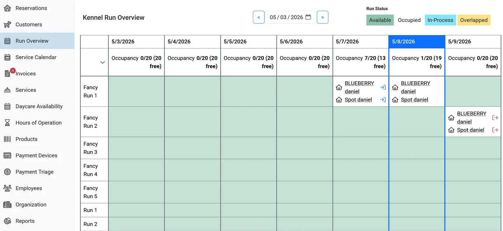Expand the run list chevron dropdown
The image size is (503, 231).
102,62
